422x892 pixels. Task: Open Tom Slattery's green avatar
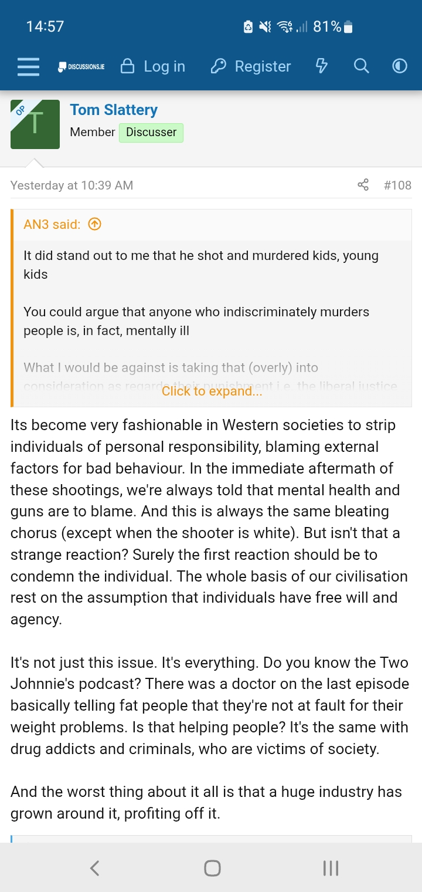(x=35, y=124)
